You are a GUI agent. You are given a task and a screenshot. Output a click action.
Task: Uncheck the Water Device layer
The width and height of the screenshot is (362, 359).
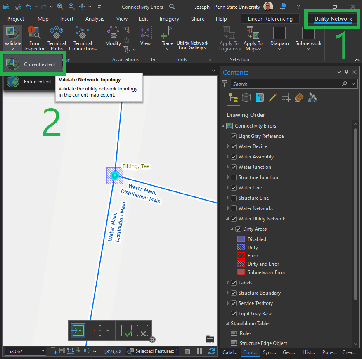click(x=234, y=146)
